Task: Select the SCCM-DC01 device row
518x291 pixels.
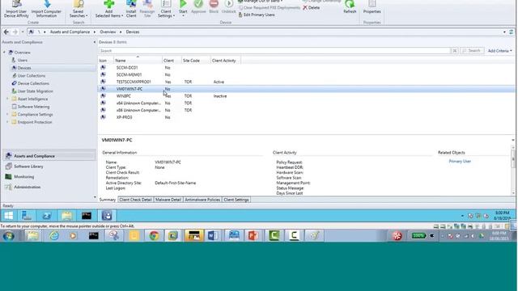Action: (x=306, y=68)
